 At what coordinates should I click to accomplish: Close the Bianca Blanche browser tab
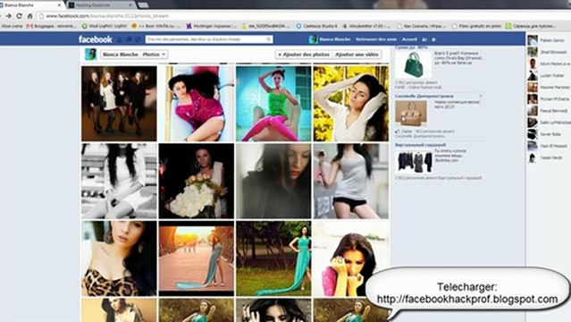pos(59,5)
